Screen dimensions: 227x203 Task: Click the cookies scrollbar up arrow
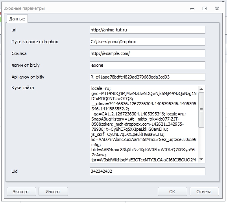coord(201,89)
